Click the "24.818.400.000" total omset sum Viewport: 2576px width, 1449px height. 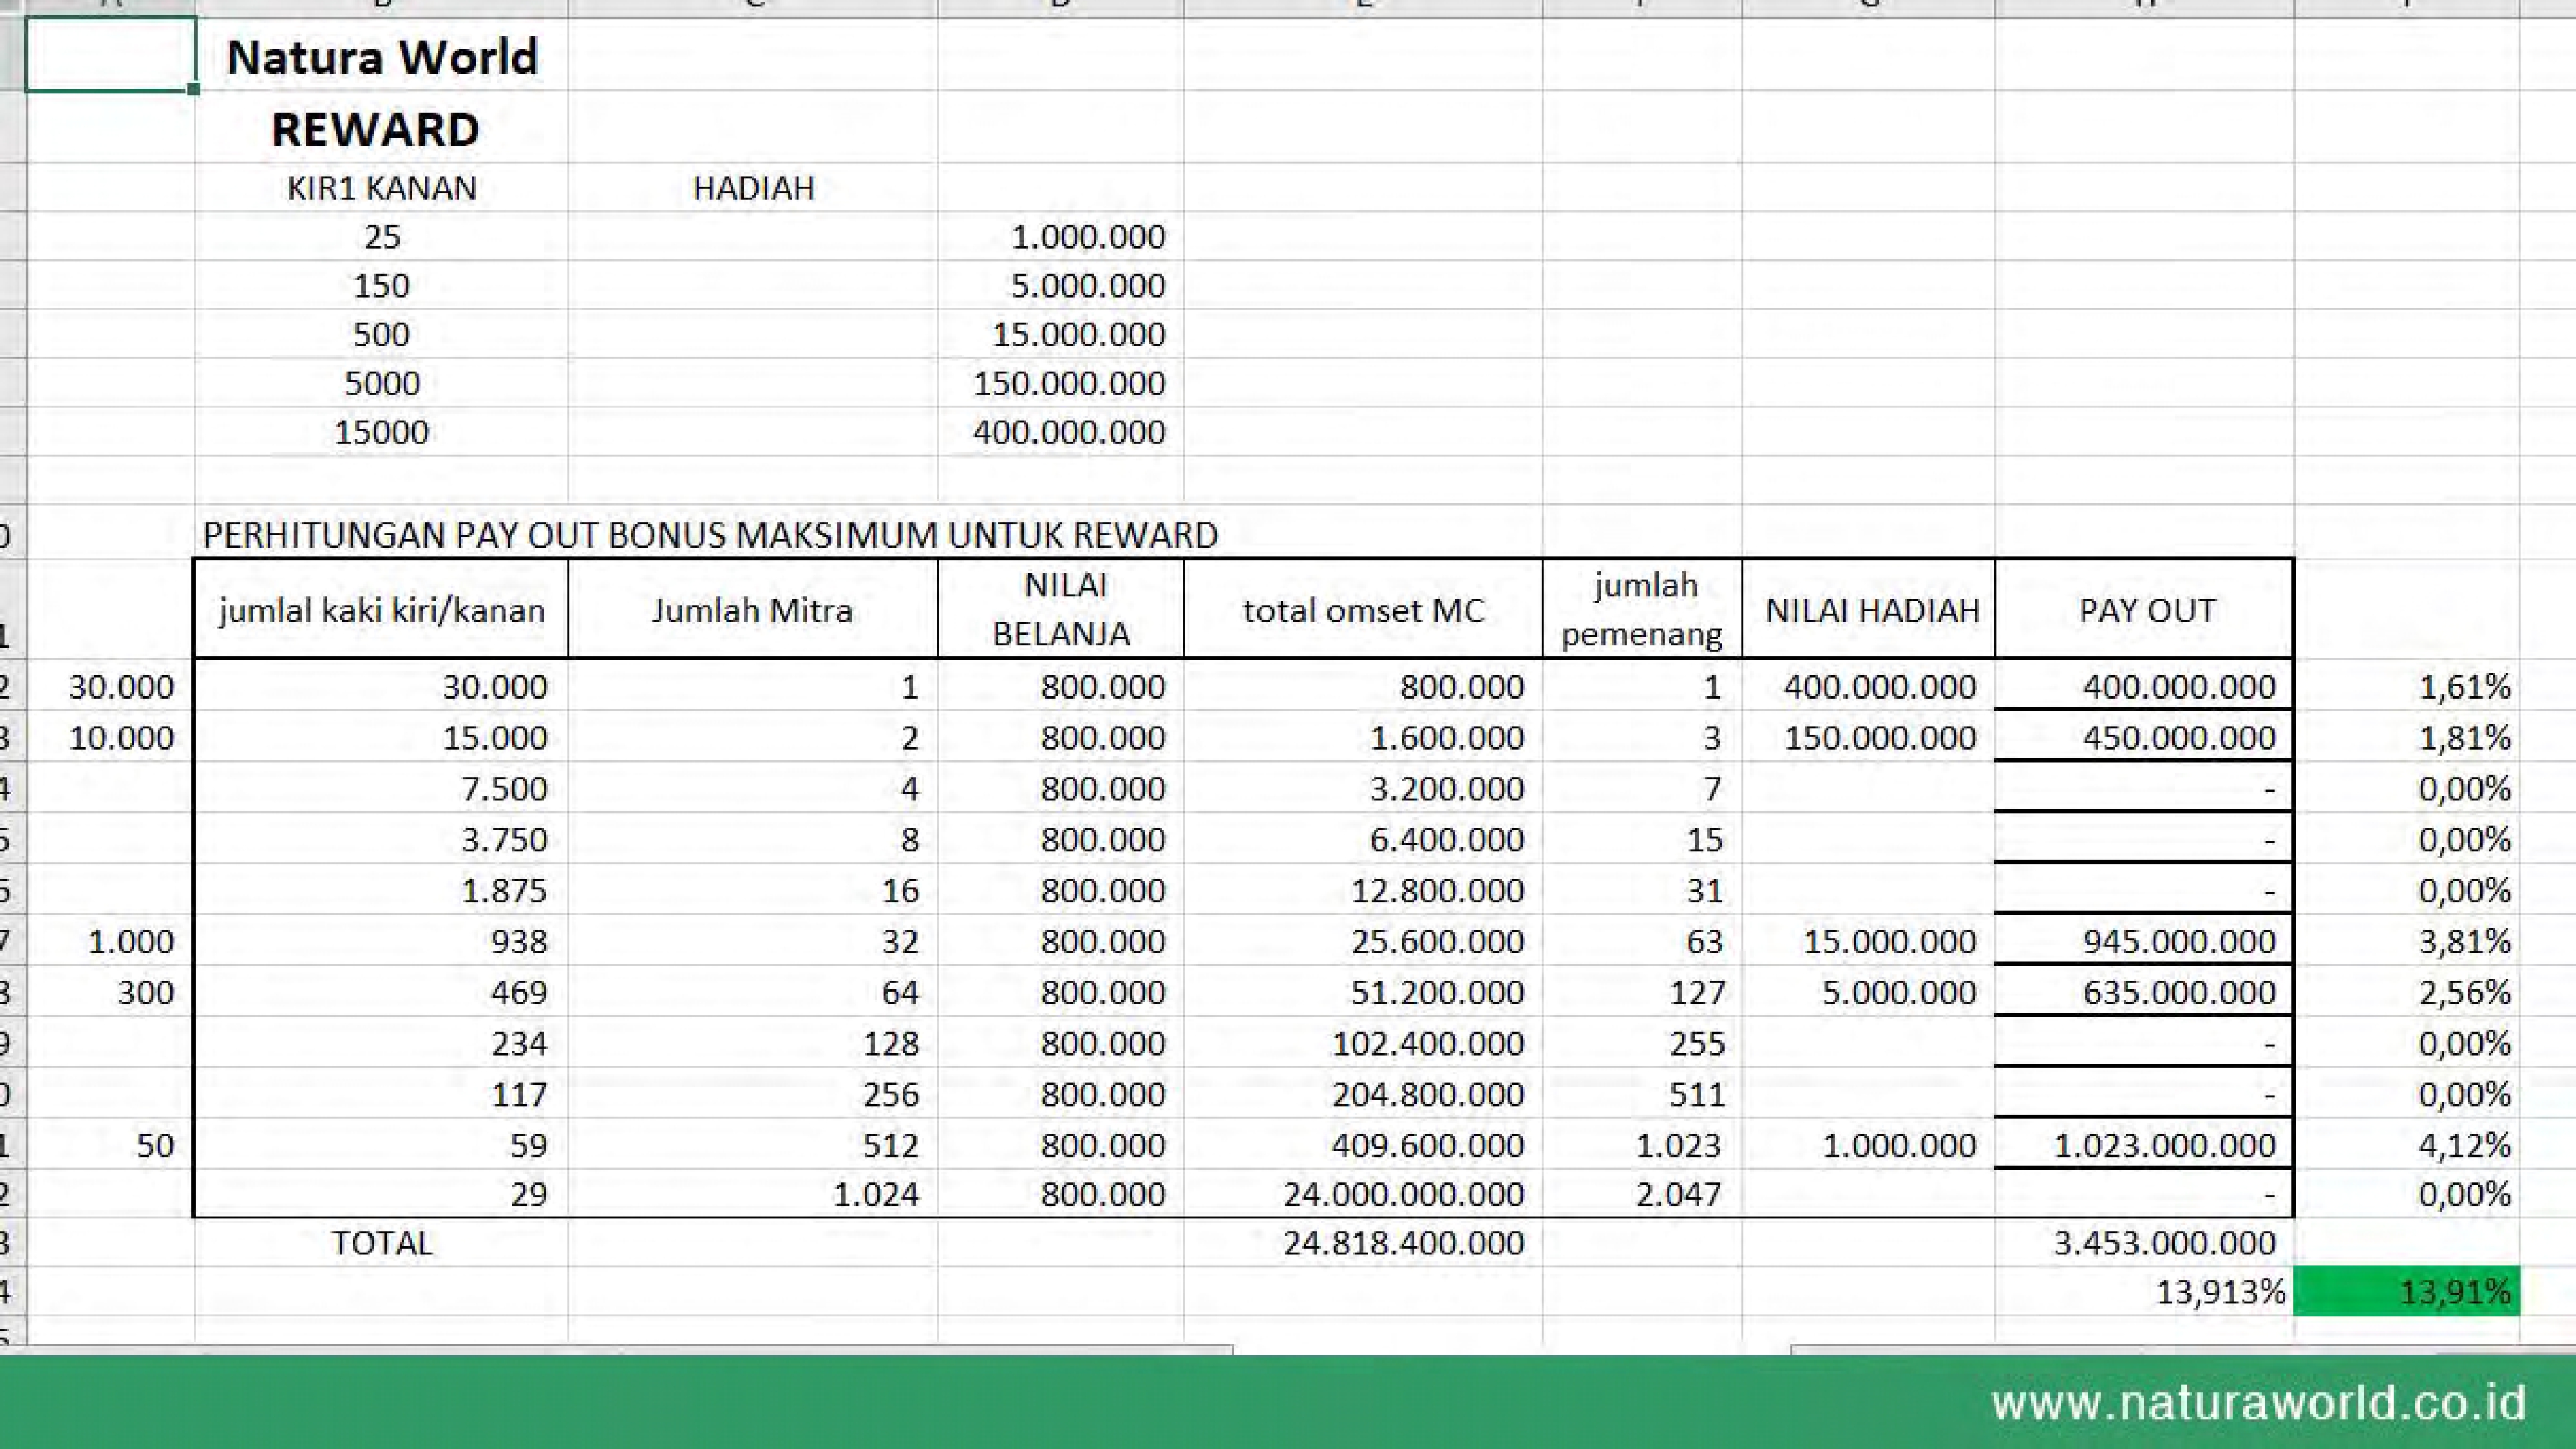1363,1243
